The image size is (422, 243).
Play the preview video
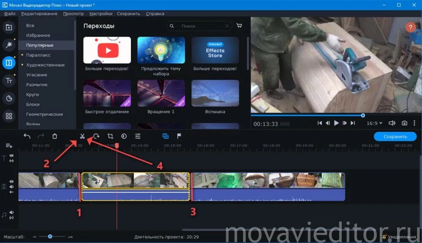pyautogui.click(x=336, y=123)
